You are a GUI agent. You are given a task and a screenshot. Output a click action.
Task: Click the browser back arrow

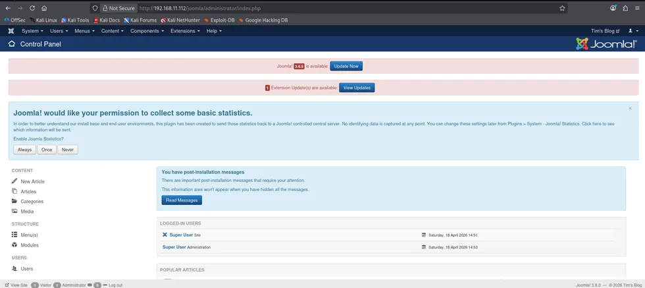[x=8, y=9]
